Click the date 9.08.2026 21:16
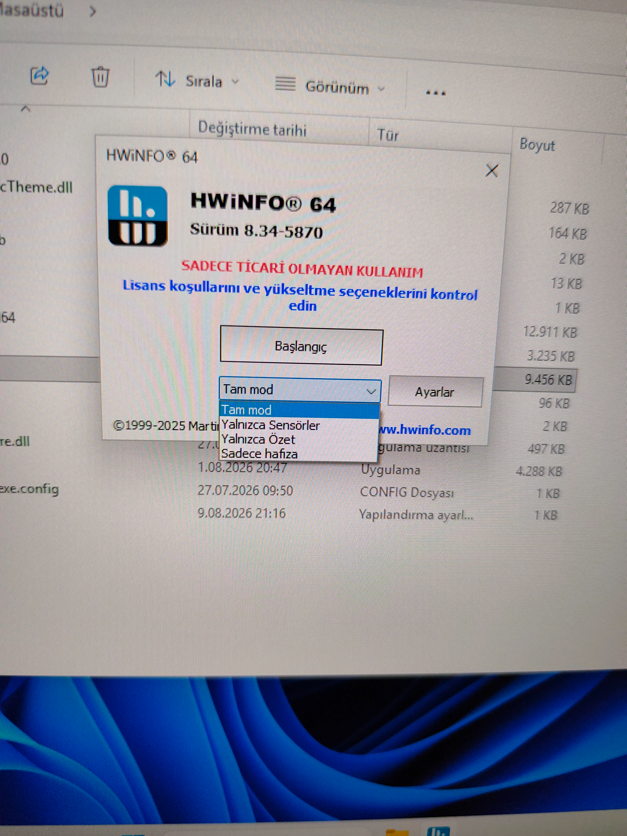This screenshot has width=627, height=836. click(242, 513)
